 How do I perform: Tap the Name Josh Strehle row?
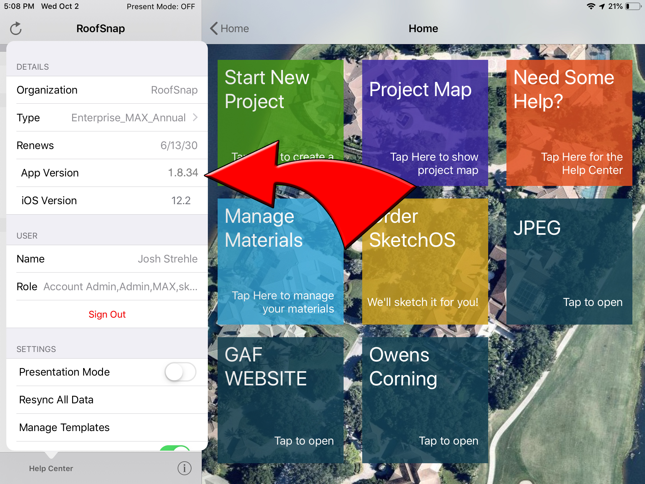click(x=107, y=259)
